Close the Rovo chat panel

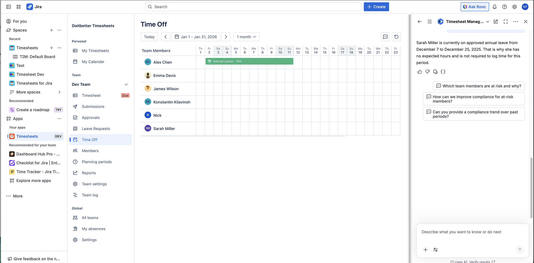(x=526, y=22)
